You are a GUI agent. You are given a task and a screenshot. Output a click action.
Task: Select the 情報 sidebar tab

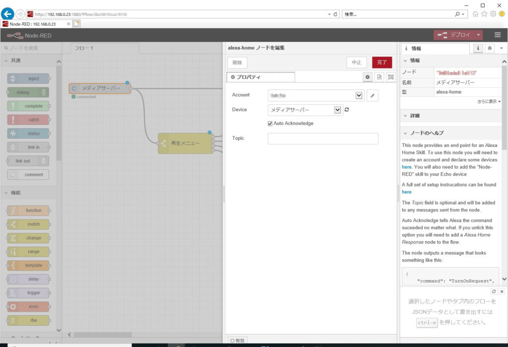pos(435,49)
